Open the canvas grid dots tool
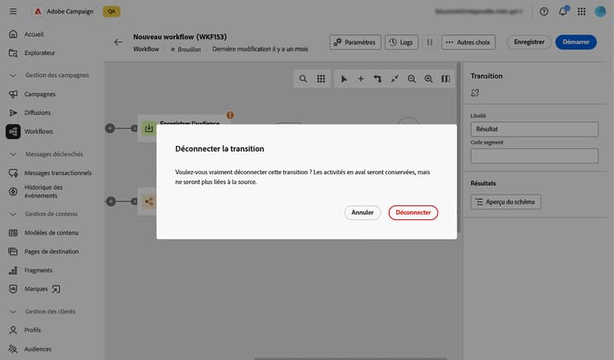 (x=321, y=79)
